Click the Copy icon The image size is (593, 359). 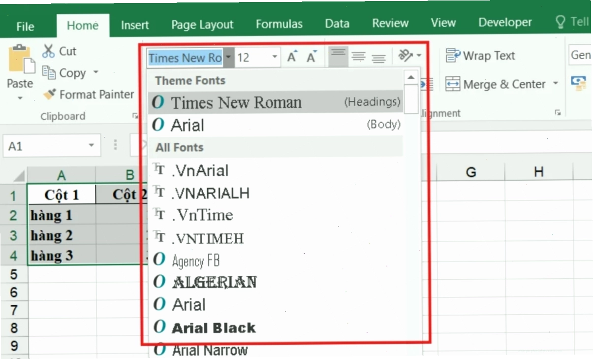[48, 72]
